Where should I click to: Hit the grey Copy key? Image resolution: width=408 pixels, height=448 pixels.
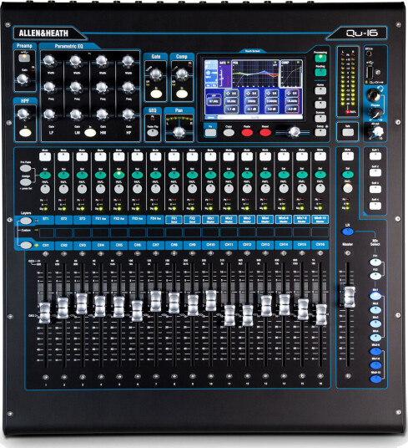coord(229,133)
